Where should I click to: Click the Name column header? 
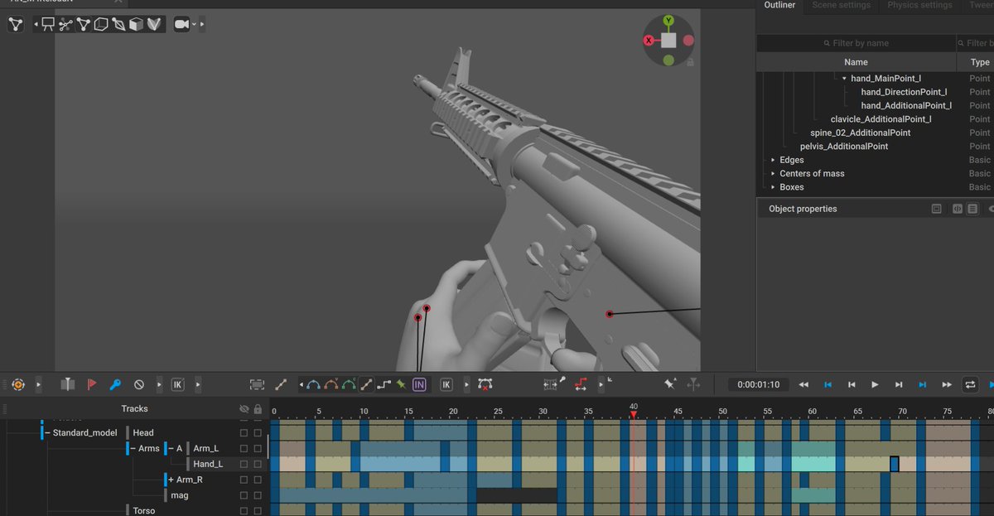click(x=856, y=62)
